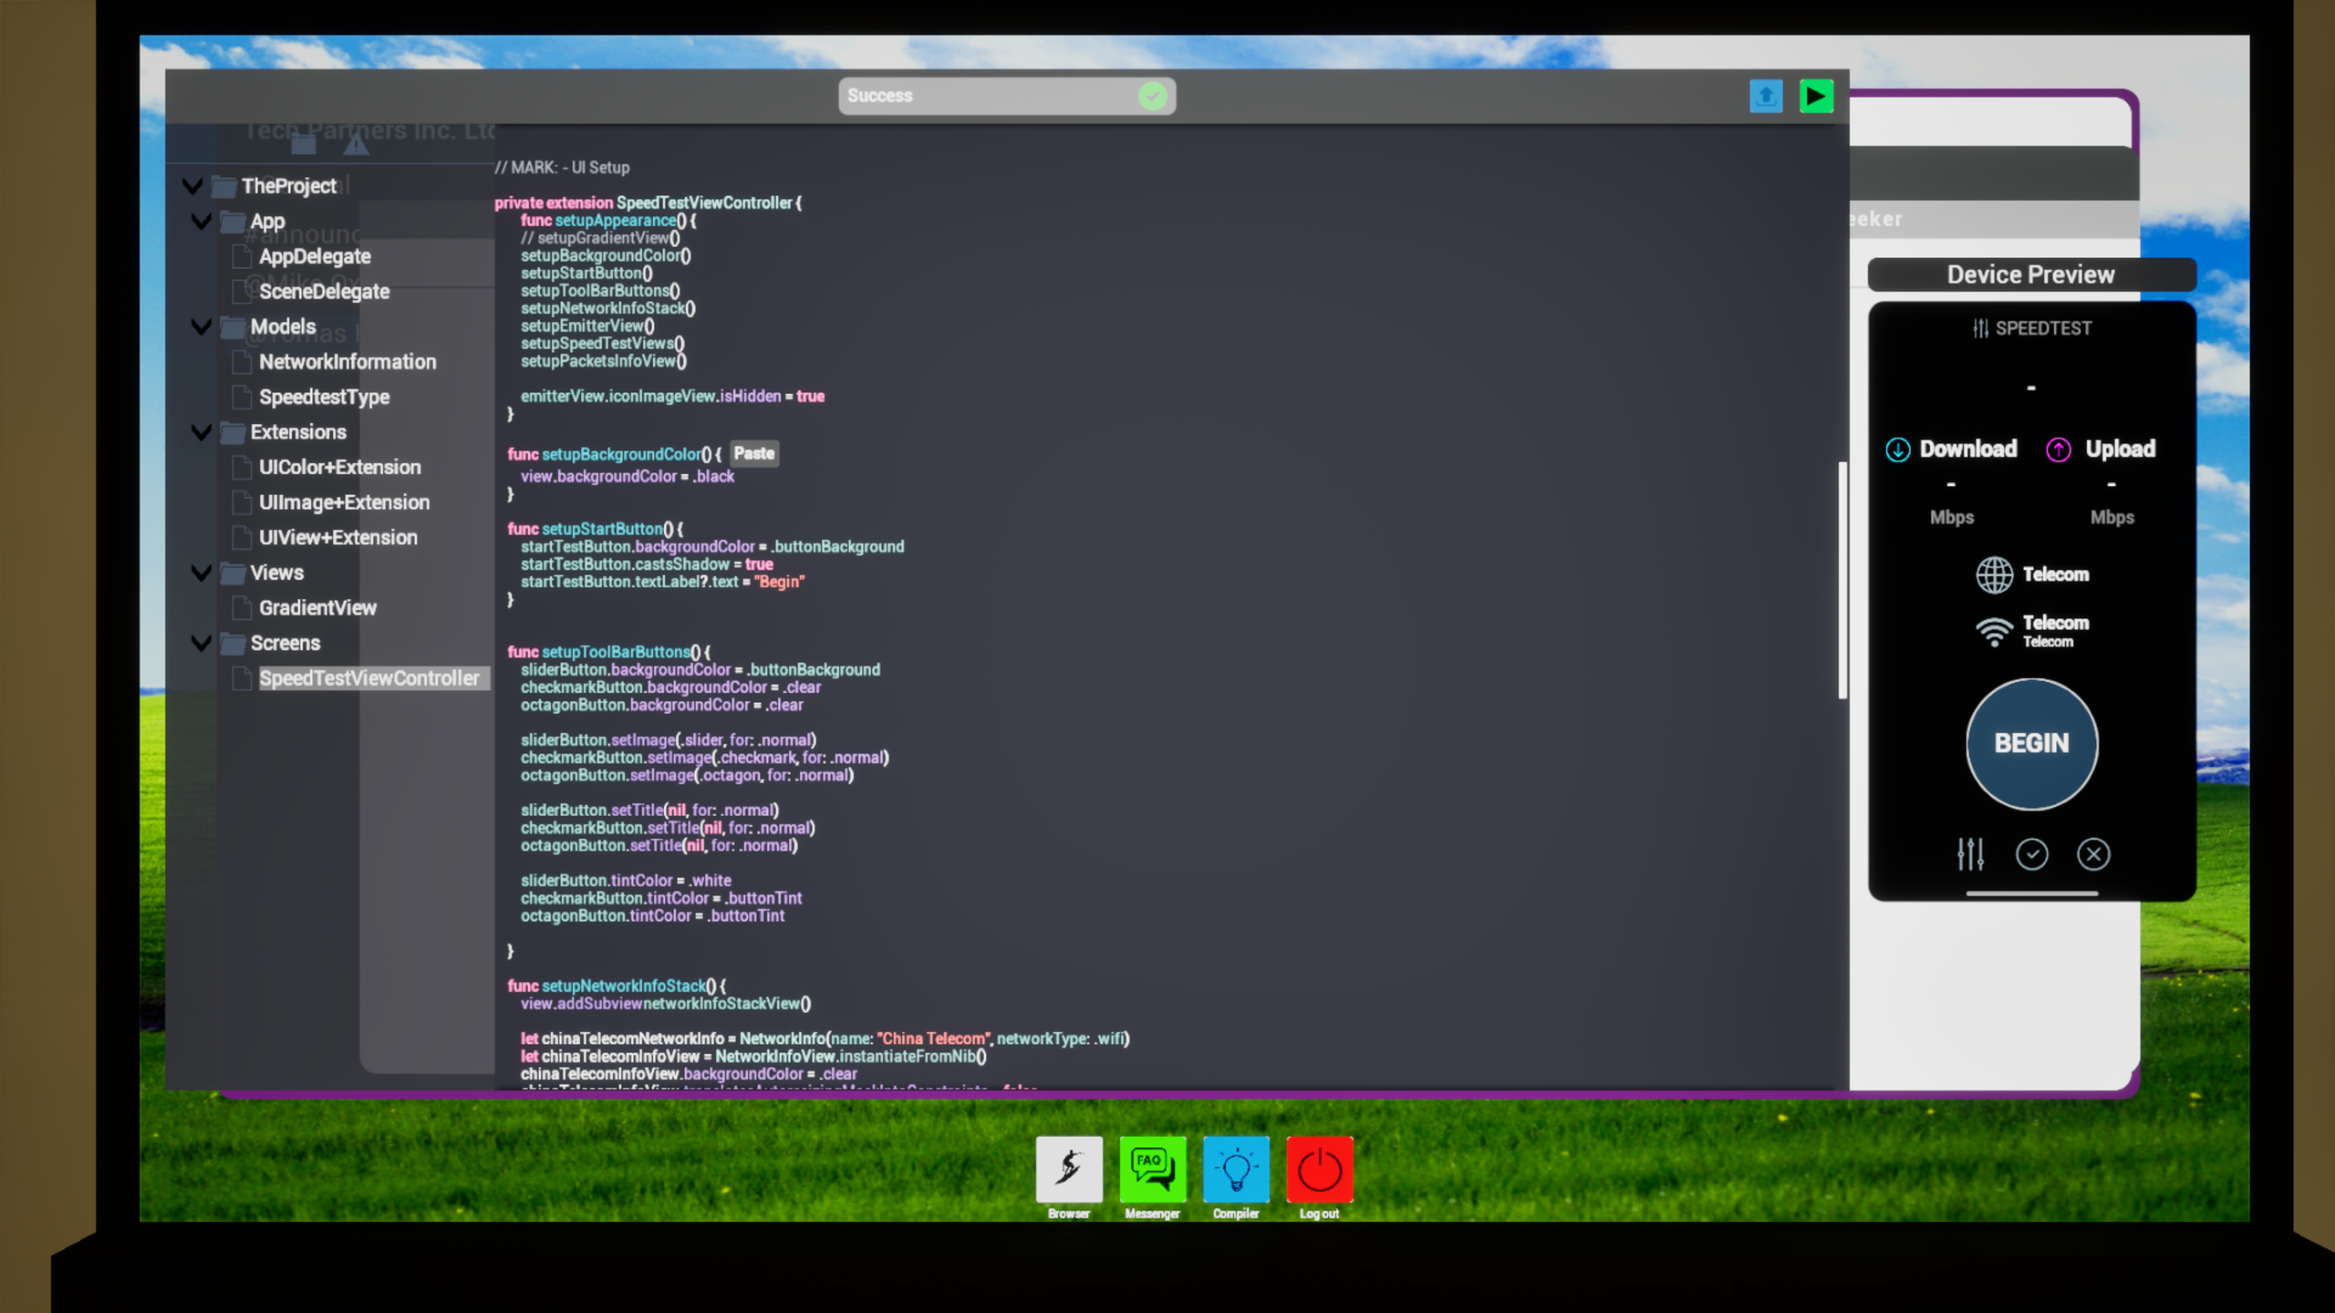
Task: Collapse the Models folder chevron
Action: [202, 326]
